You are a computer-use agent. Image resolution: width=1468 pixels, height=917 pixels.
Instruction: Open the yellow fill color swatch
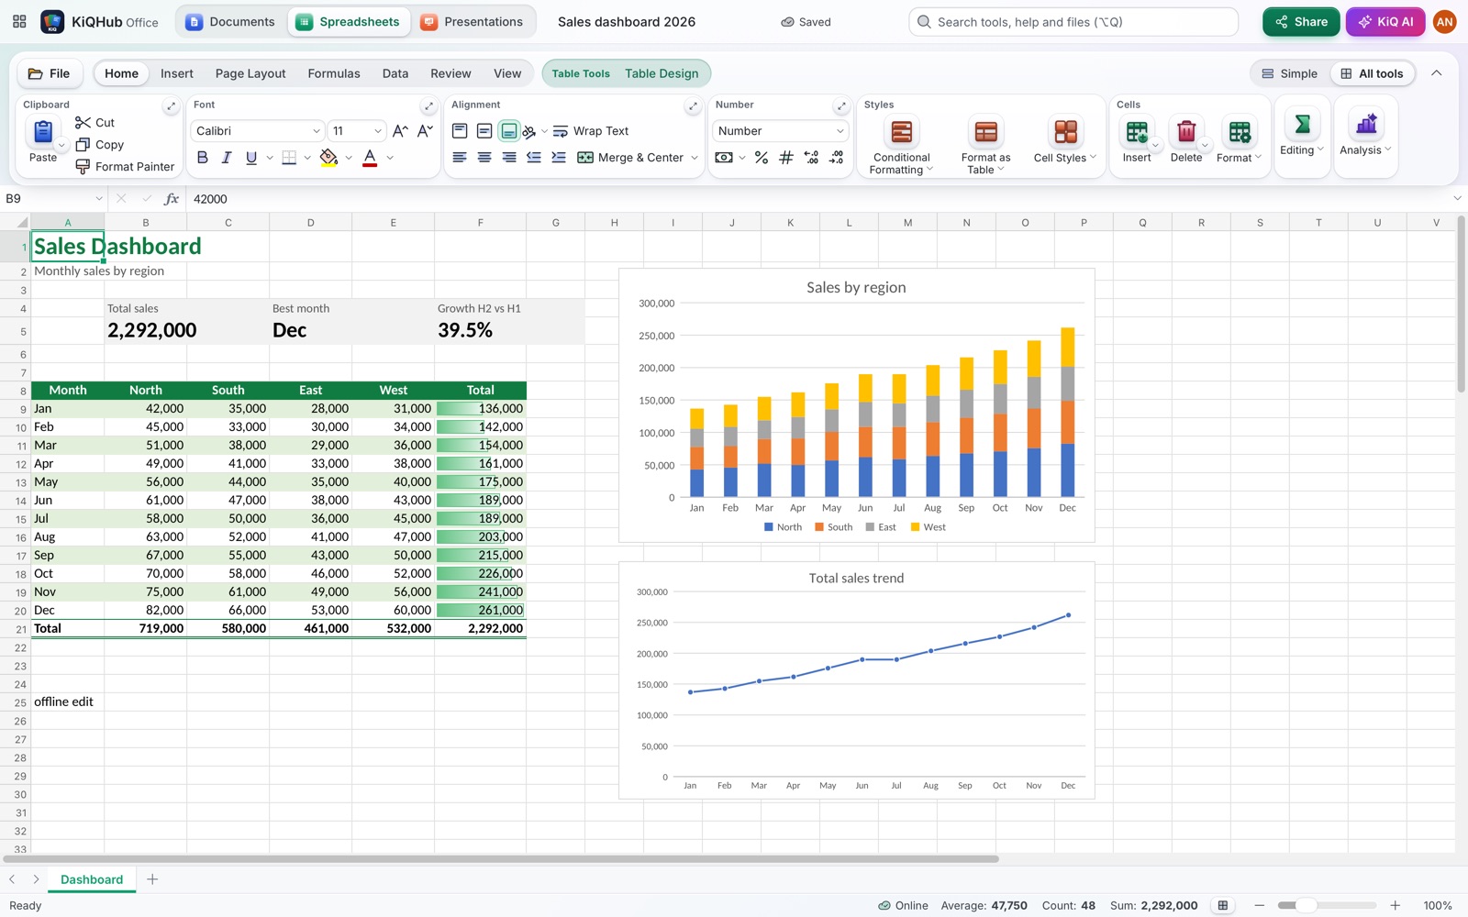point(328,158)
